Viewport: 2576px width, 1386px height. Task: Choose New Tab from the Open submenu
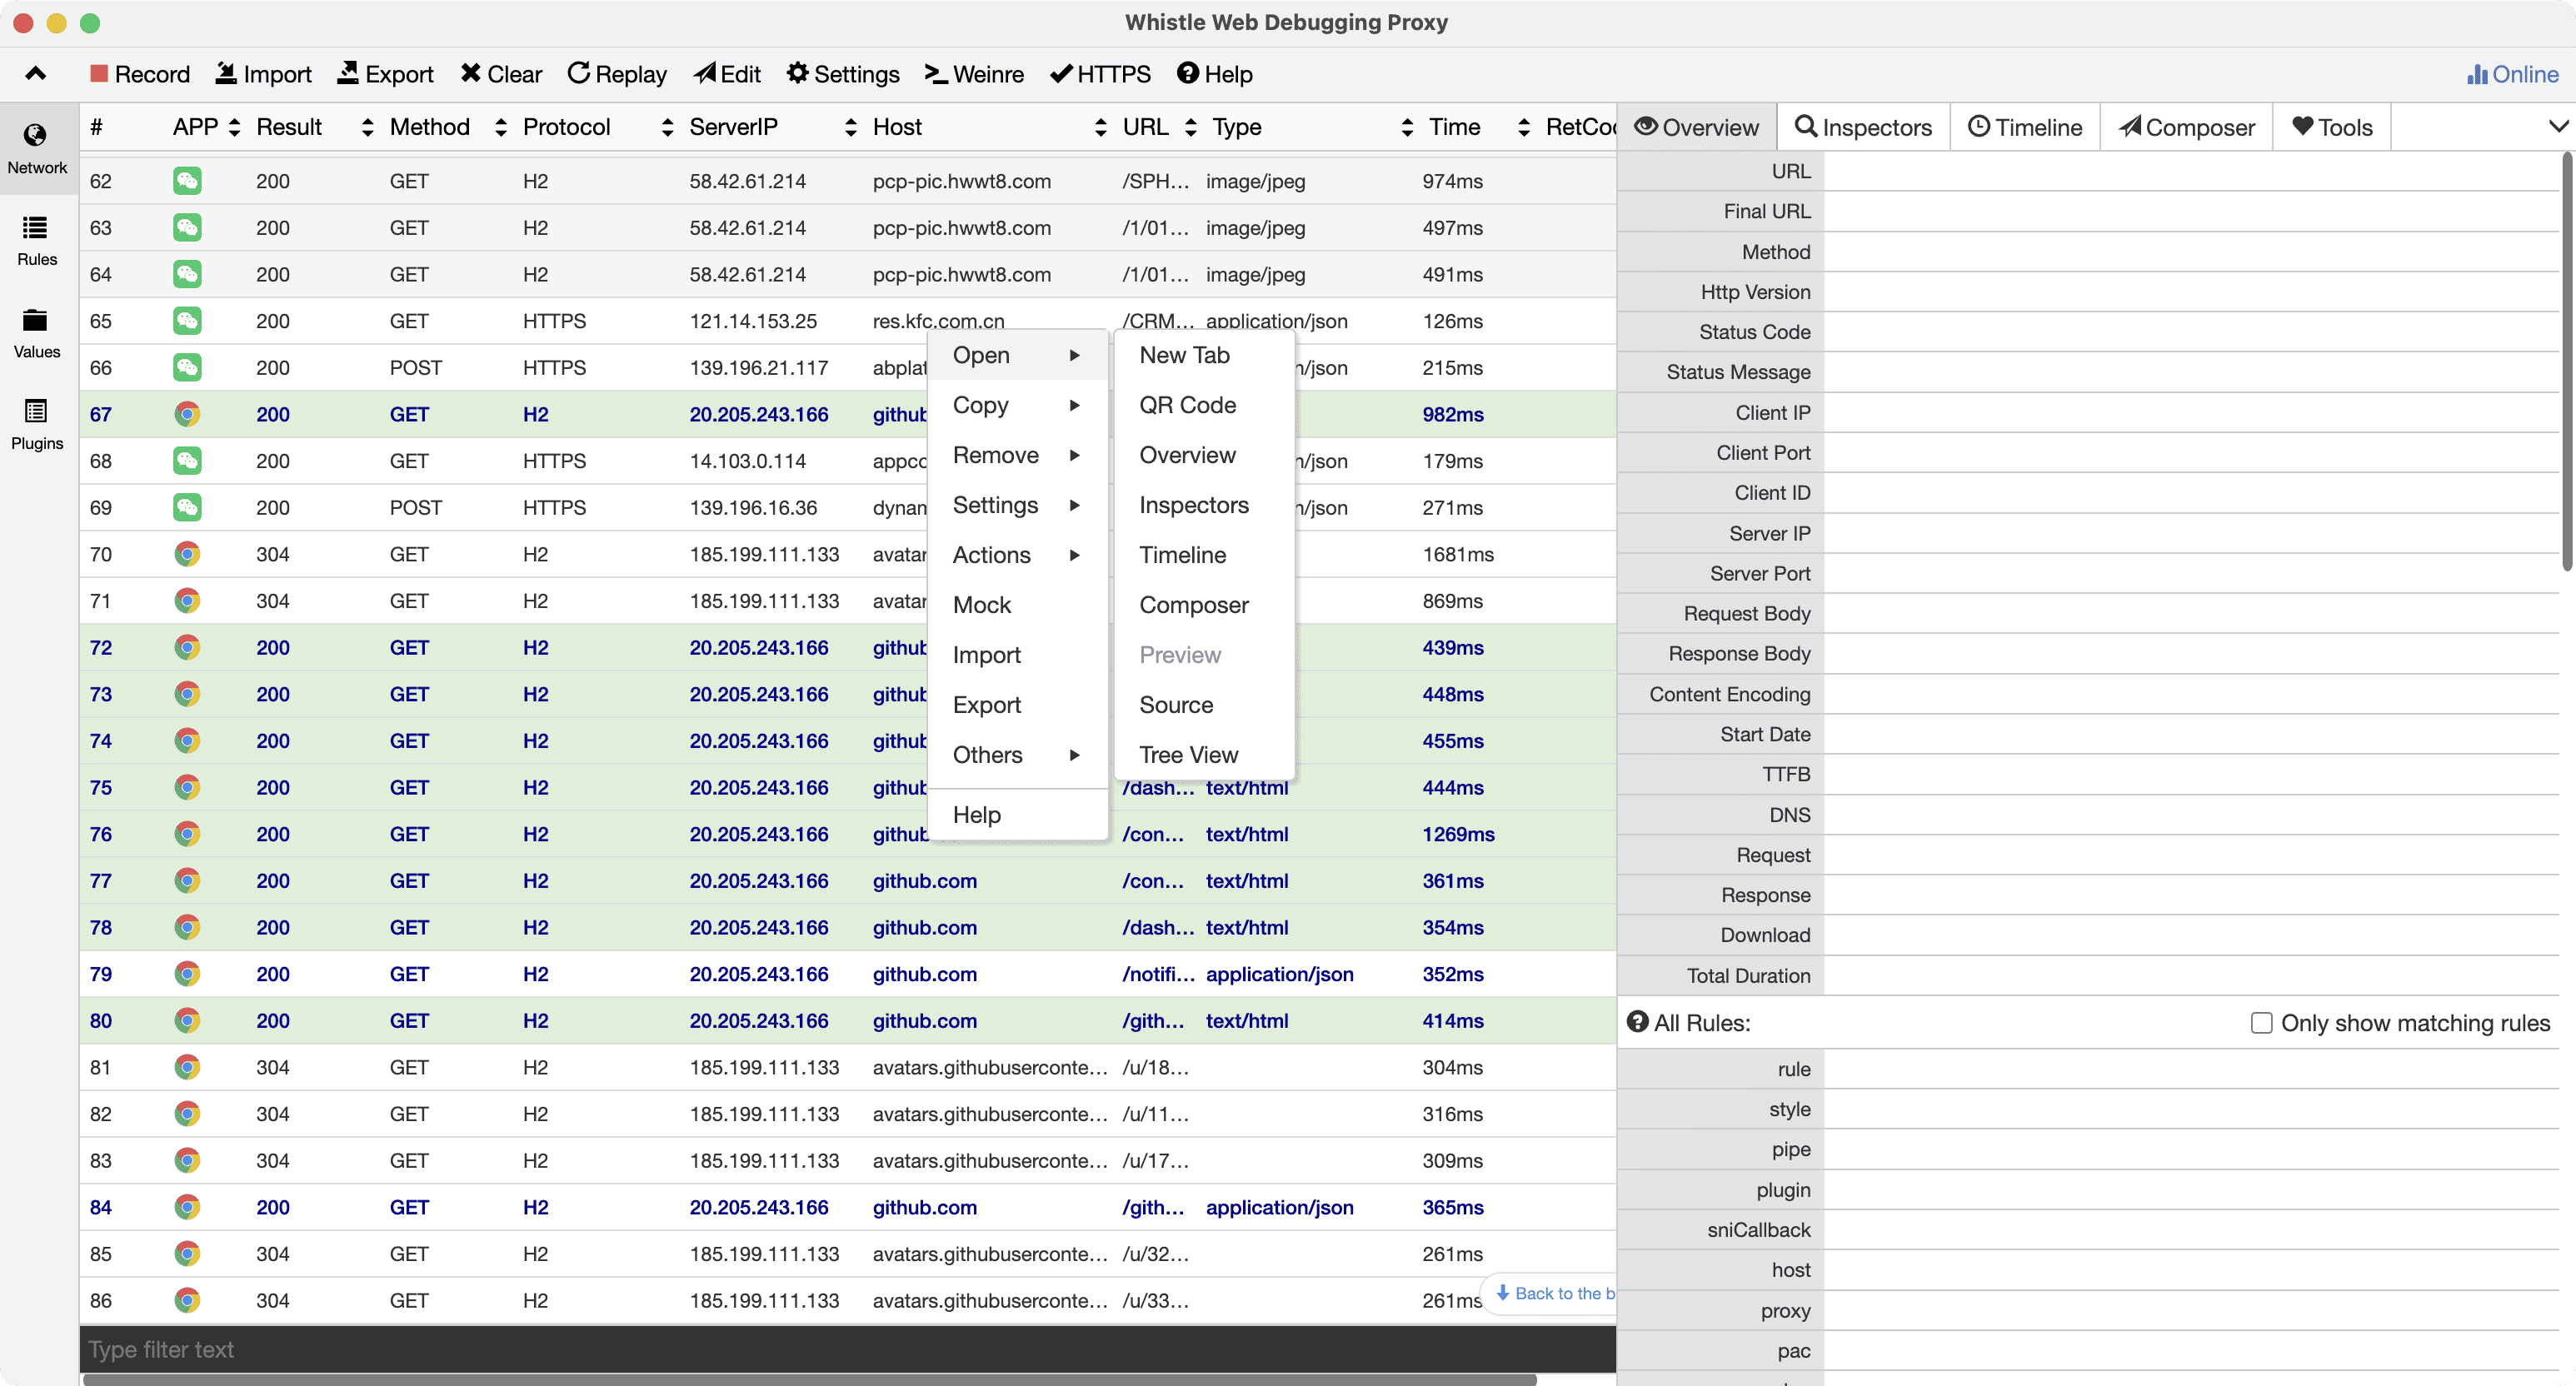pos(1204,355)
